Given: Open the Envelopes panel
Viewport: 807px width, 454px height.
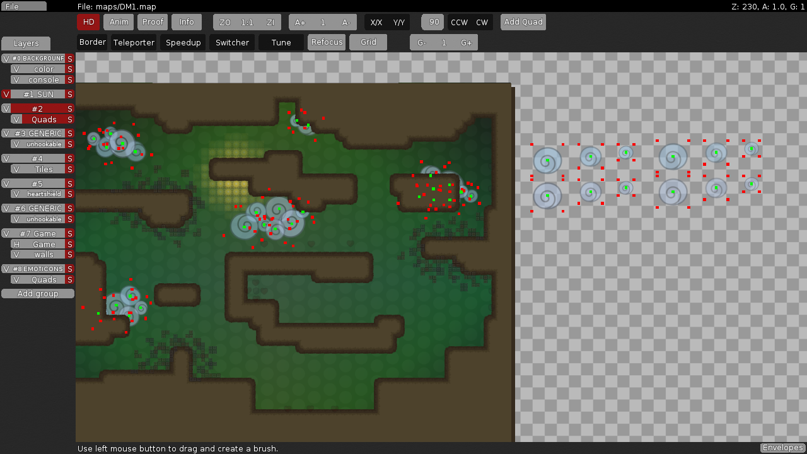Looking at the screenshot, I should point(782,448).
